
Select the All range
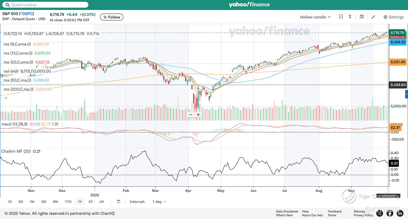(x=101, y=201)
